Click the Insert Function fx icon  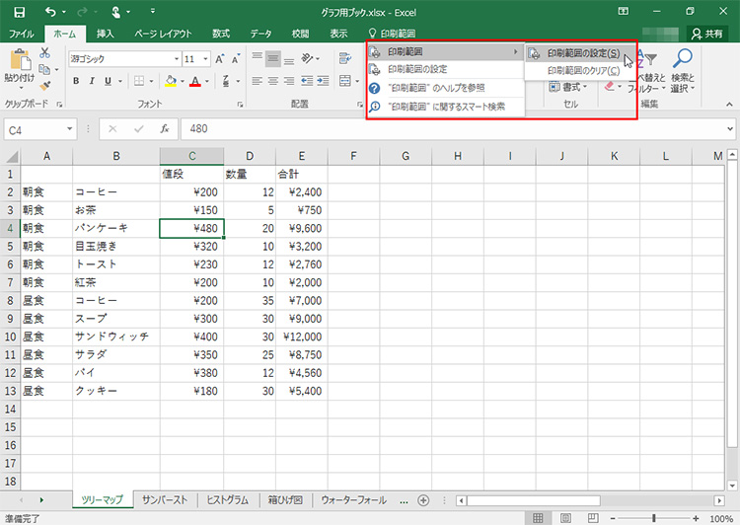click(165, 128)
